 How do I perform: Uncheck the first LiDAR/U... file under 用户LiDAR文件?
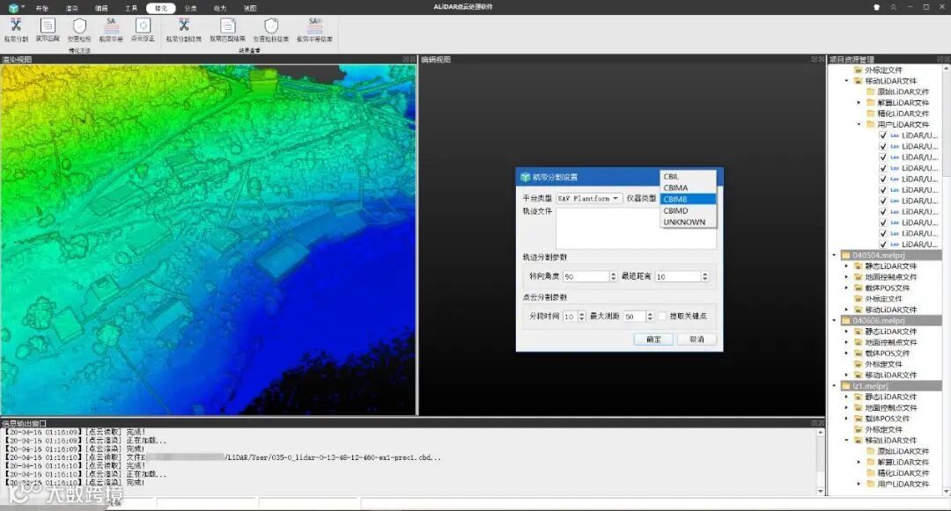click(x=883, y=135)
